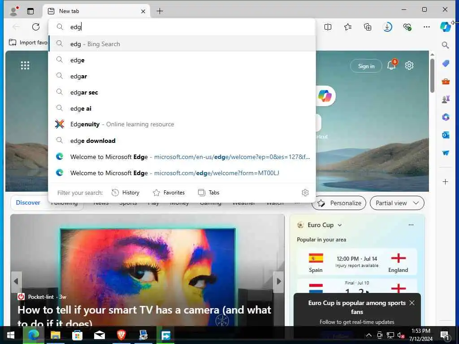Screen dimensions: 459x344
Task: Open sidebar Shopping tag icon
Action: (x=446, y=63)
